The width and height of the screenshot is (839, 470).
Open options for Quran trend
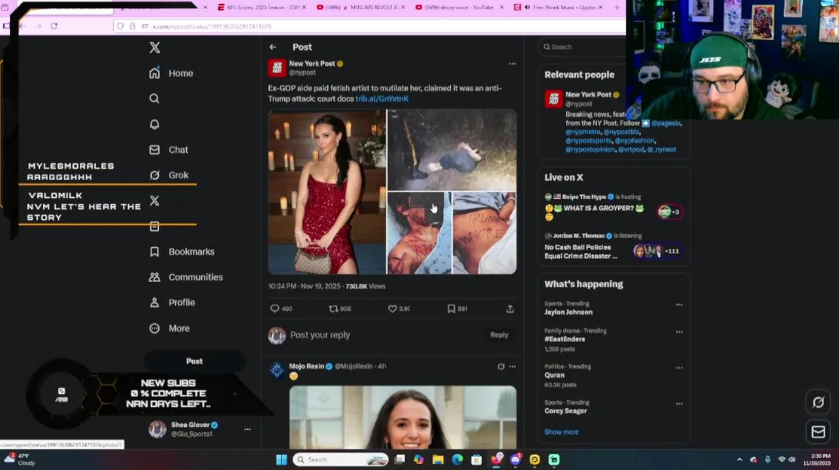pos(679,368)
